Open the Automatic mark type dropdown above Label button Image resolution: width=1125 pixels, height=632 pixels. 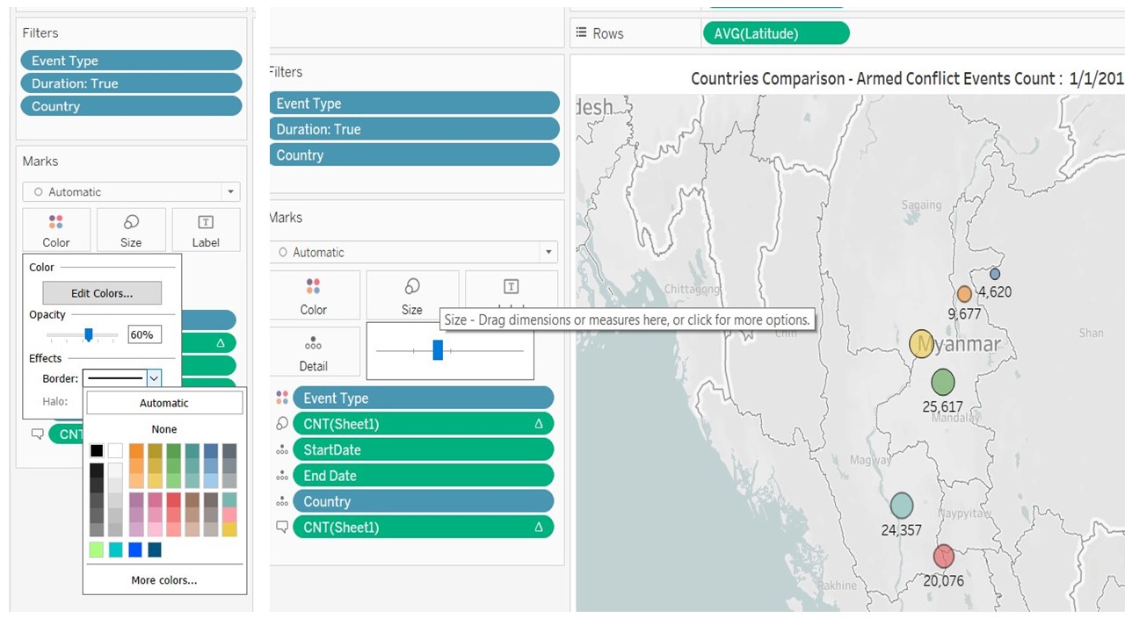click(x=131, y=191)
